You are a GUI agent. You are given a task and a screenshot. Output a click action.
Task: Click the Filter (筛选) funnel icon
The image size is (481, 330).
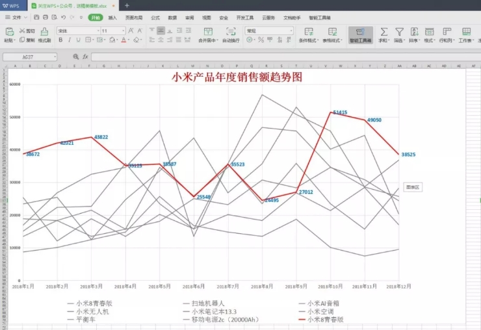click(399, 32)
